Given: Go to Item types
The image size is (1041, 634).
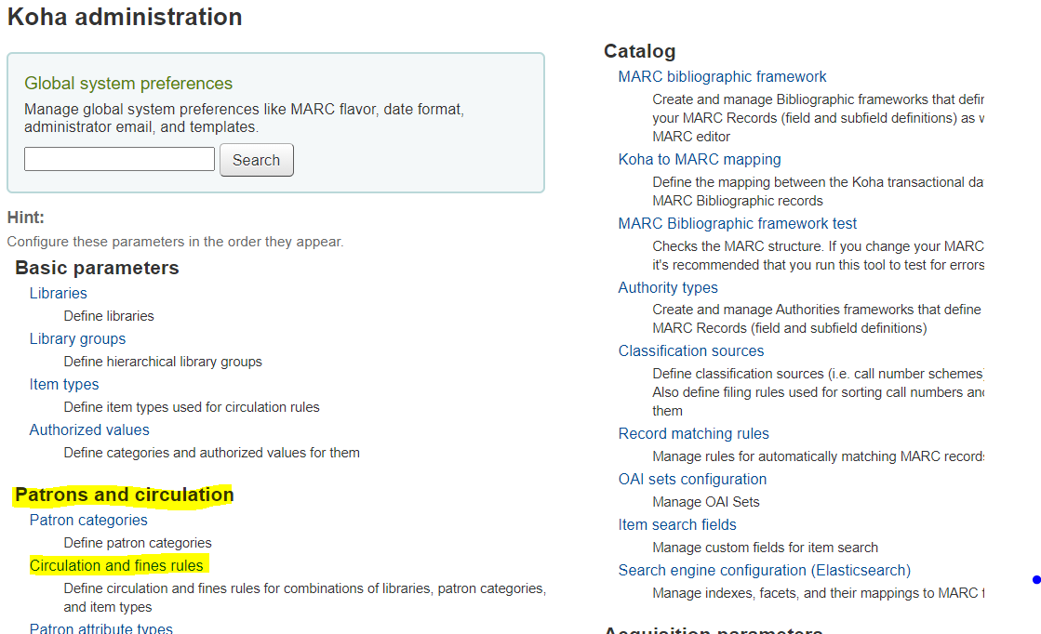Looking at the screenshot, I should 64,385.
